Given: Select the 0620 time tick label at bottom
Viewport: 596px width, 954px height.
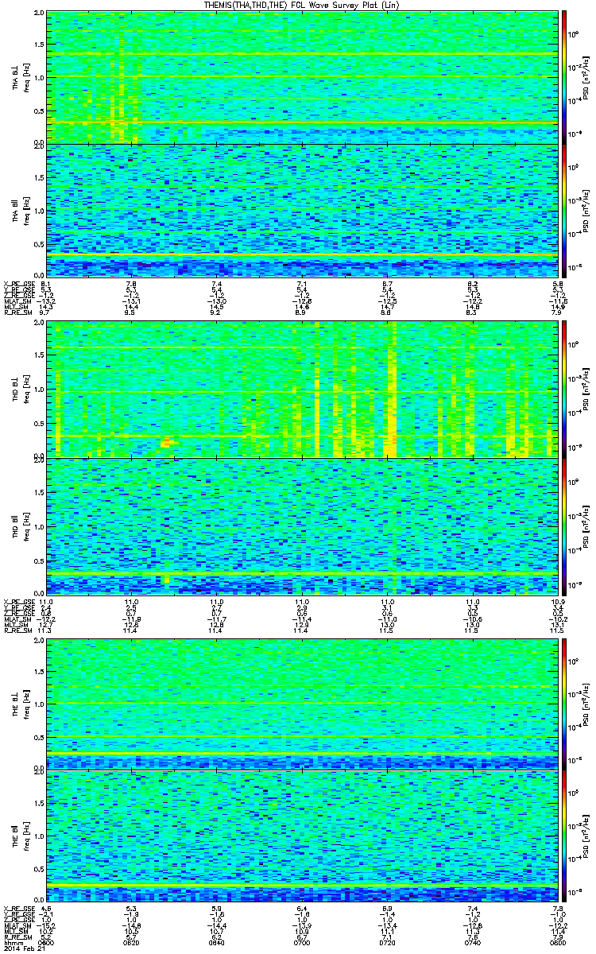Looking at the screenshot, I should (x=132, y=943).
